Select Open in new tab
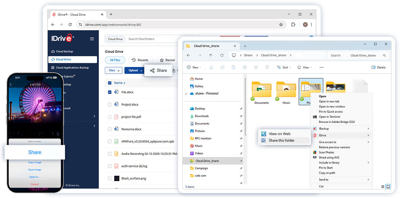Viewport: 400px width, 198px height. 329,102
